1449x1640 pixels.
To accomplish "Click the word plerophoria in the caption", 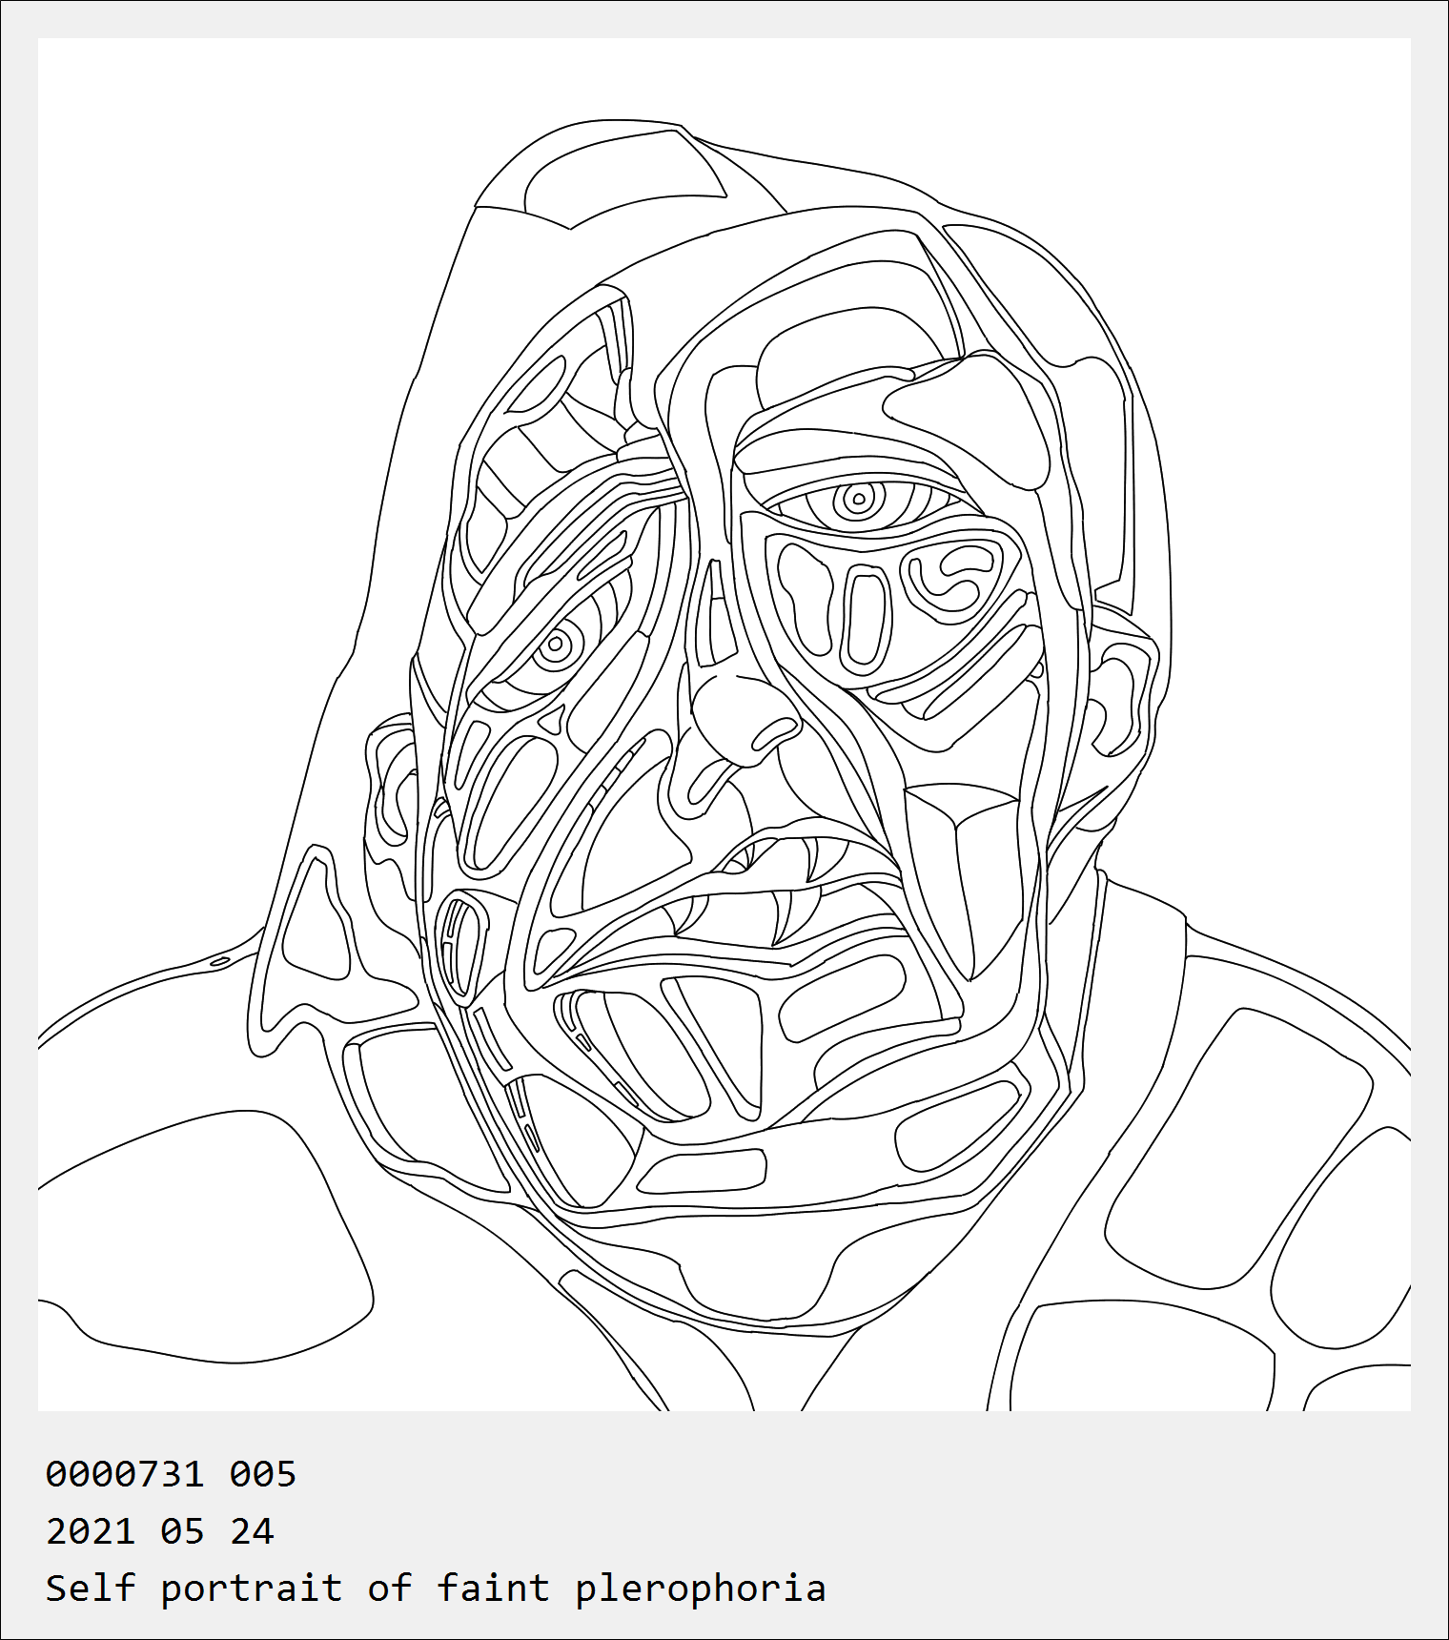I will (701, 1589).
